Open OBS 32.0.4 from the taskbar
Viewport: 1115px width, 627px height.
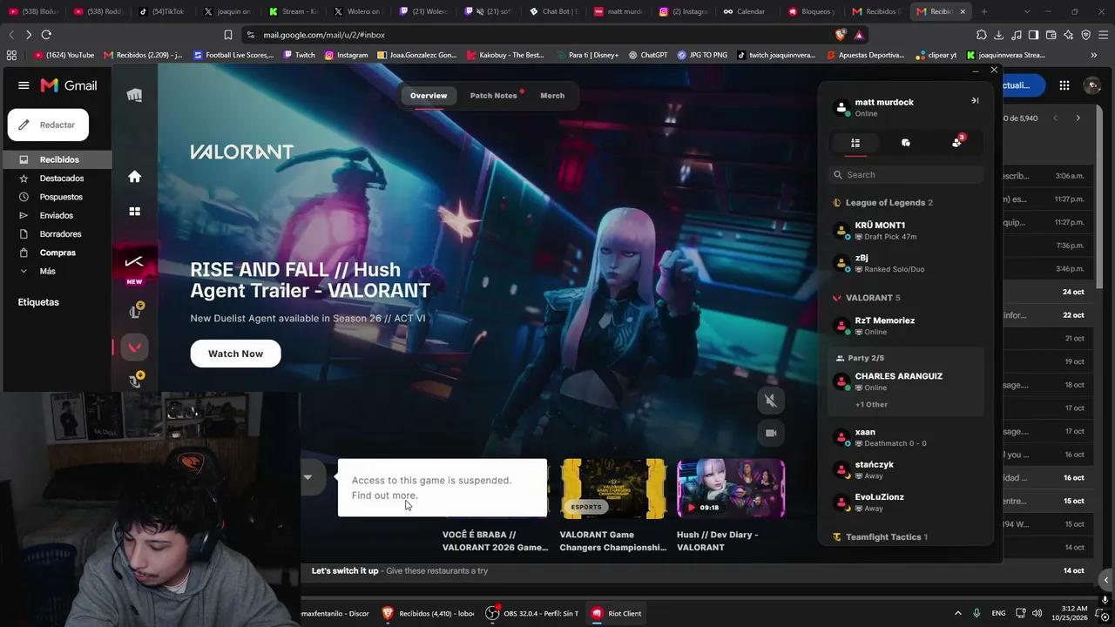(x=532, y=613)
